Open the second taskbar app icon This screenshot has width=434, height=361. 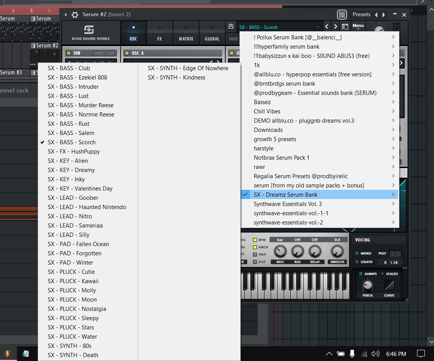tap(26, 354)
